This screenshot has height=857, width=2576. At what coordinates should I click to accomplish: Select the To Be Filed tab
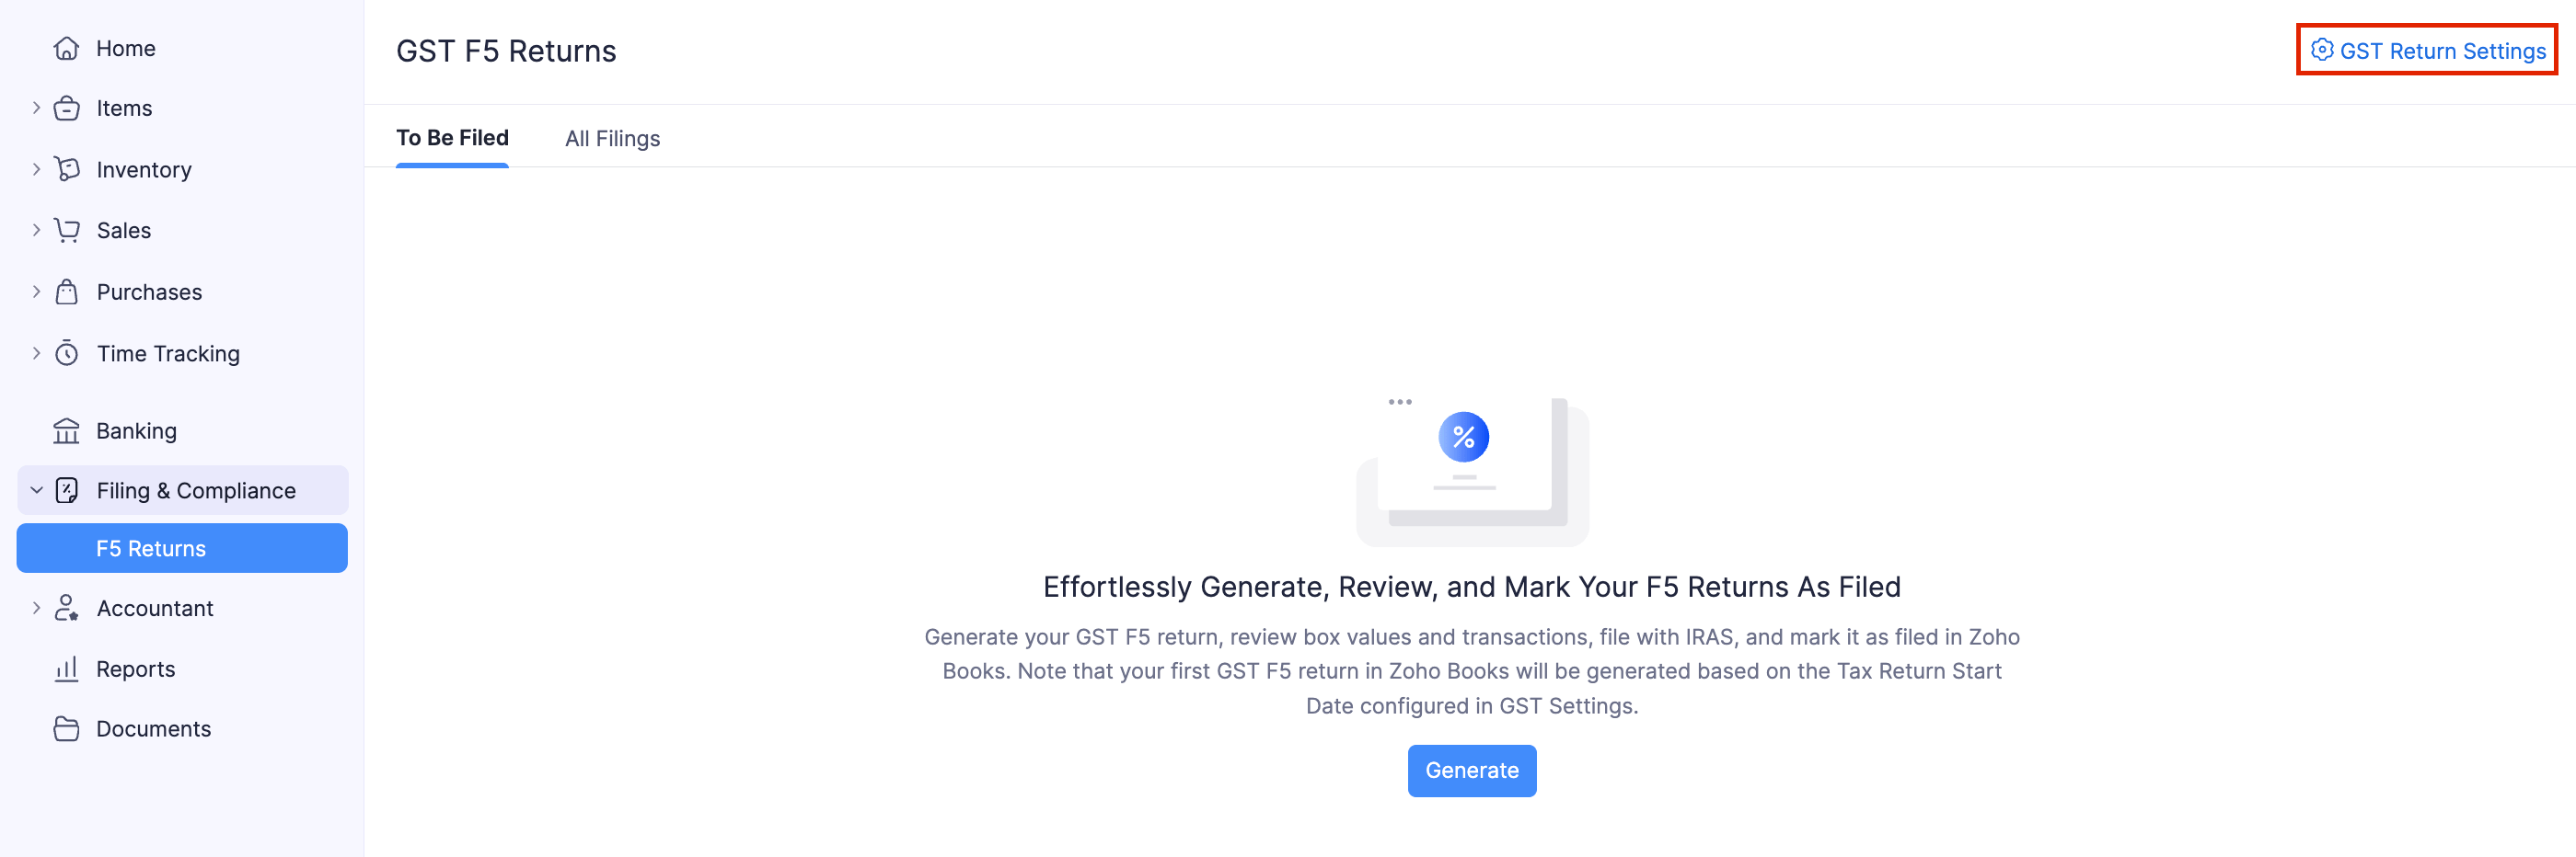pyautogui.click(x=452, y=139)
